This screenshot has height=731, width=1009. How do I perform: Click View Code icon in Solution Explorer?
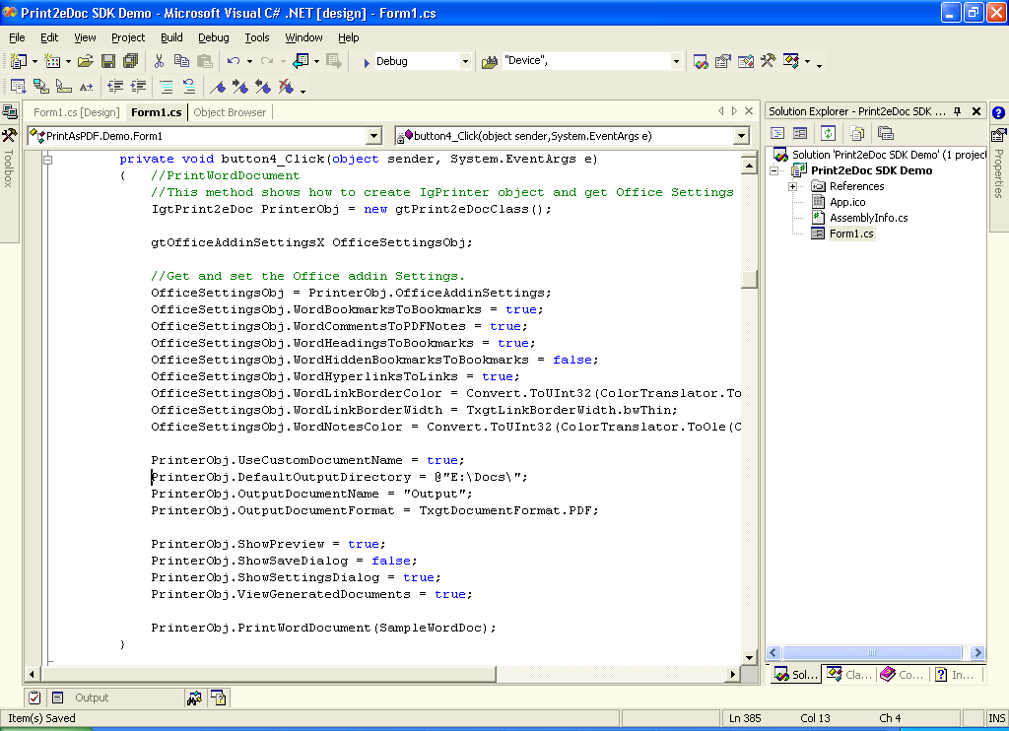[777, 133]
